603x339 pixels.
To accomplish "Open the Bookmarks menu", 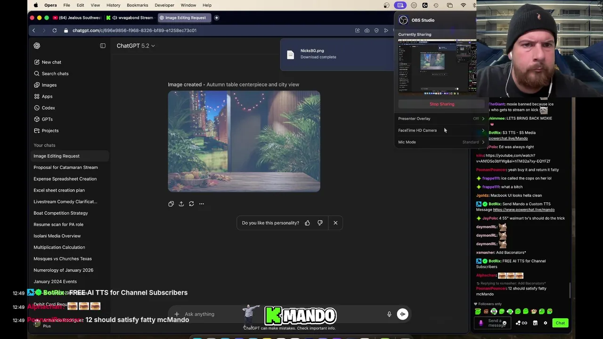I will 137,5.
